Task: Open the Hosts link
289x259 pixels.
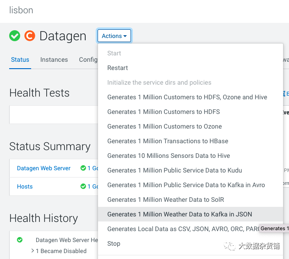Action: [x=25, y=186]
